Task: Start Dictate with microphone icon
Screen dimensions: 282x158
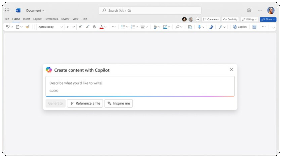Action: pos(199,27)
